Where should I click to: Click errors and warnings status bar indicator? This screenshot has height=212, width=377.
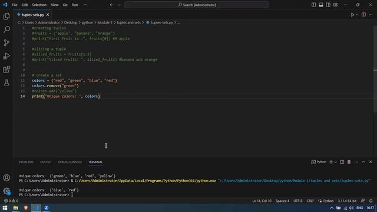[x=11, y=201]
